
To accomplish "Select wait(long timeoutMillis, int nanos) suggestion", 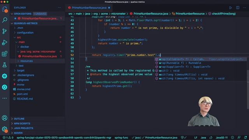I will 201,79.
